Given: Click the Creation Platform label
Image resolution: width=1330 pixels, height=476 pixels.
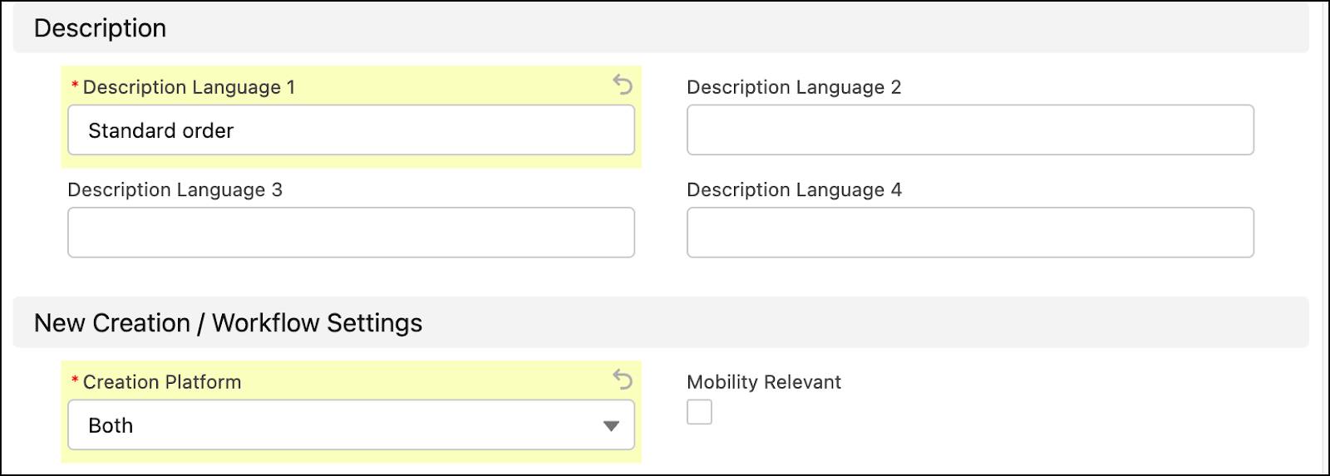Looking at the screenshot, I should [162, 382].
